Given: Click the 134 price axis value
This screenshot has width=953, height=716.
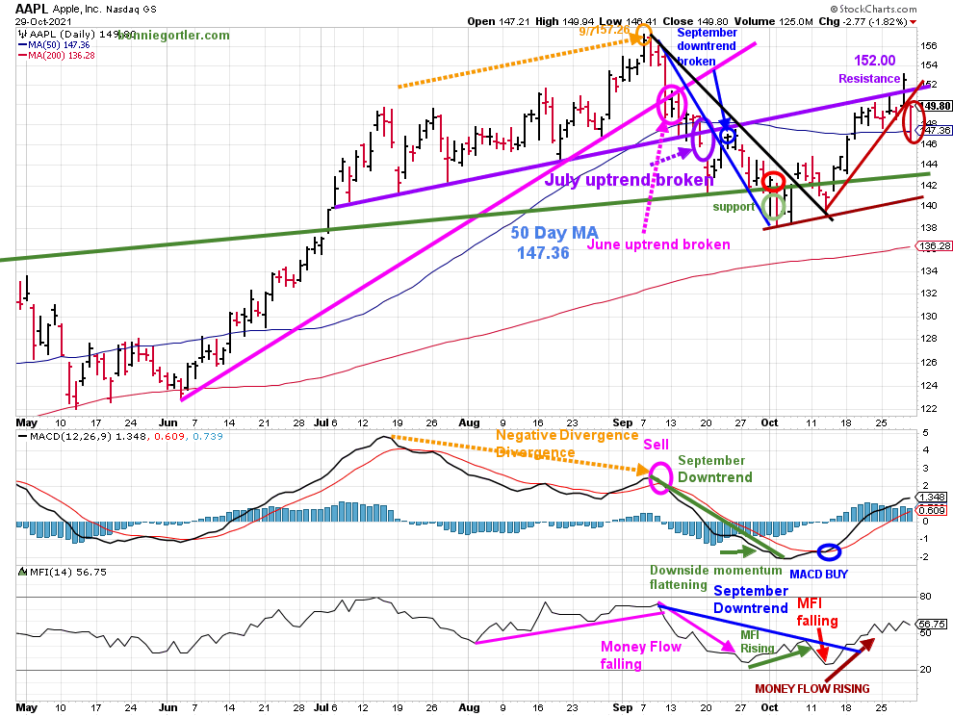Looking at the screenshot, I should [x=929, y=271].
